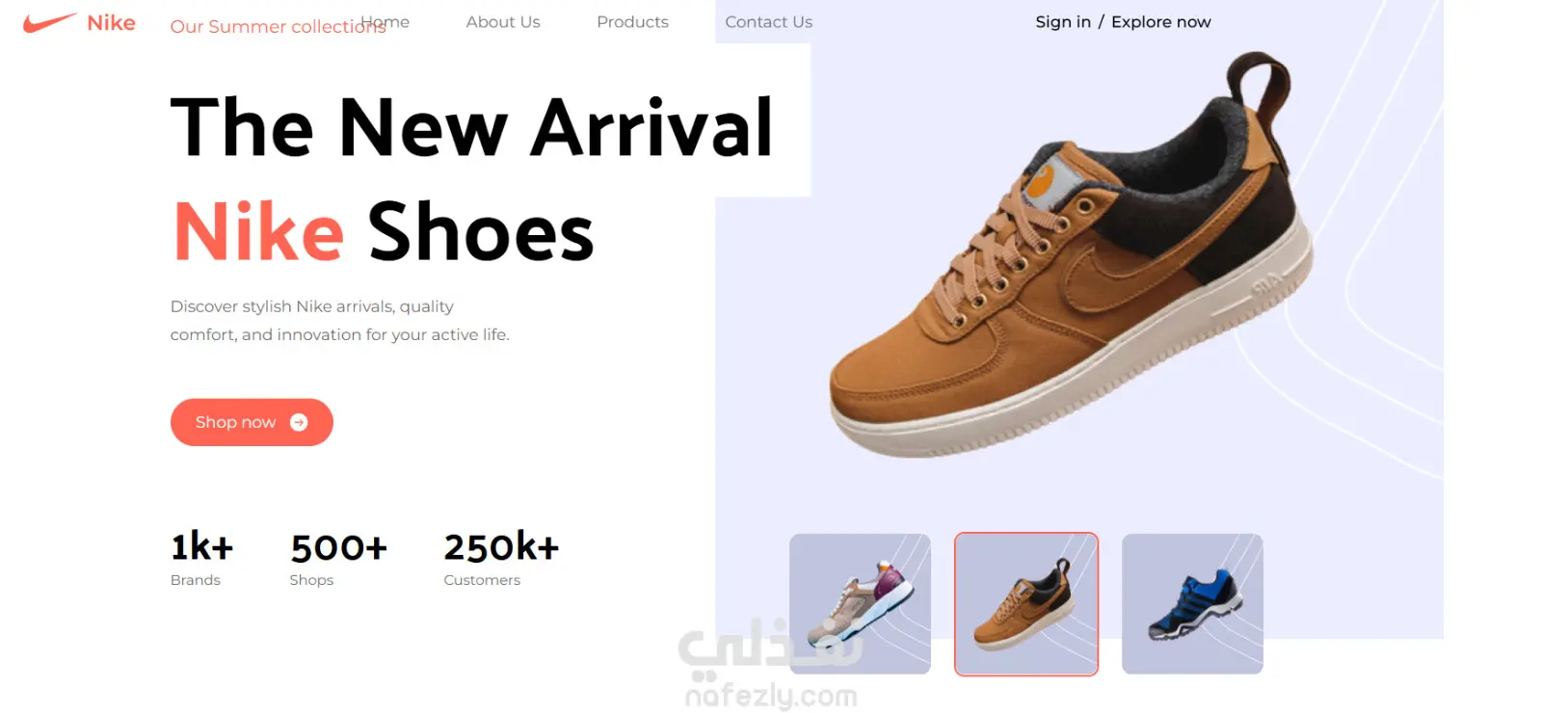Click the Sign in link
Screen dimensions: 1542x713
[1063, 21]
